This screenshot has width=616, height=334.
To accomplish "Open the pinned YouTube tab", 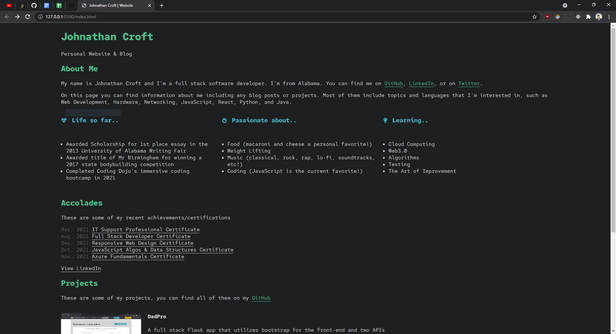I will pyautogui.click(x=9, y=5).
